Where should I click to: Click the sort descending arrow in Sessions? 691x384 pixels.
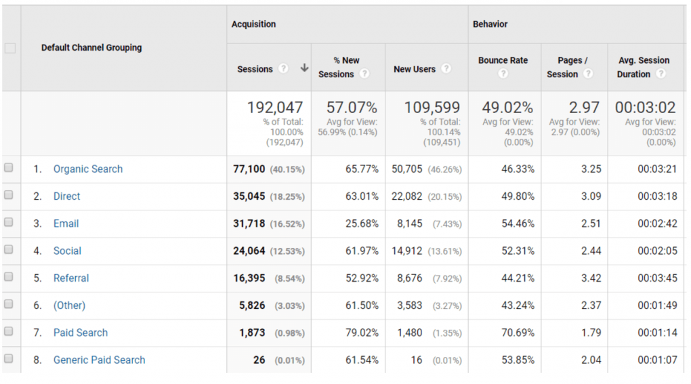pyautogui.click(x=304, y=68)
